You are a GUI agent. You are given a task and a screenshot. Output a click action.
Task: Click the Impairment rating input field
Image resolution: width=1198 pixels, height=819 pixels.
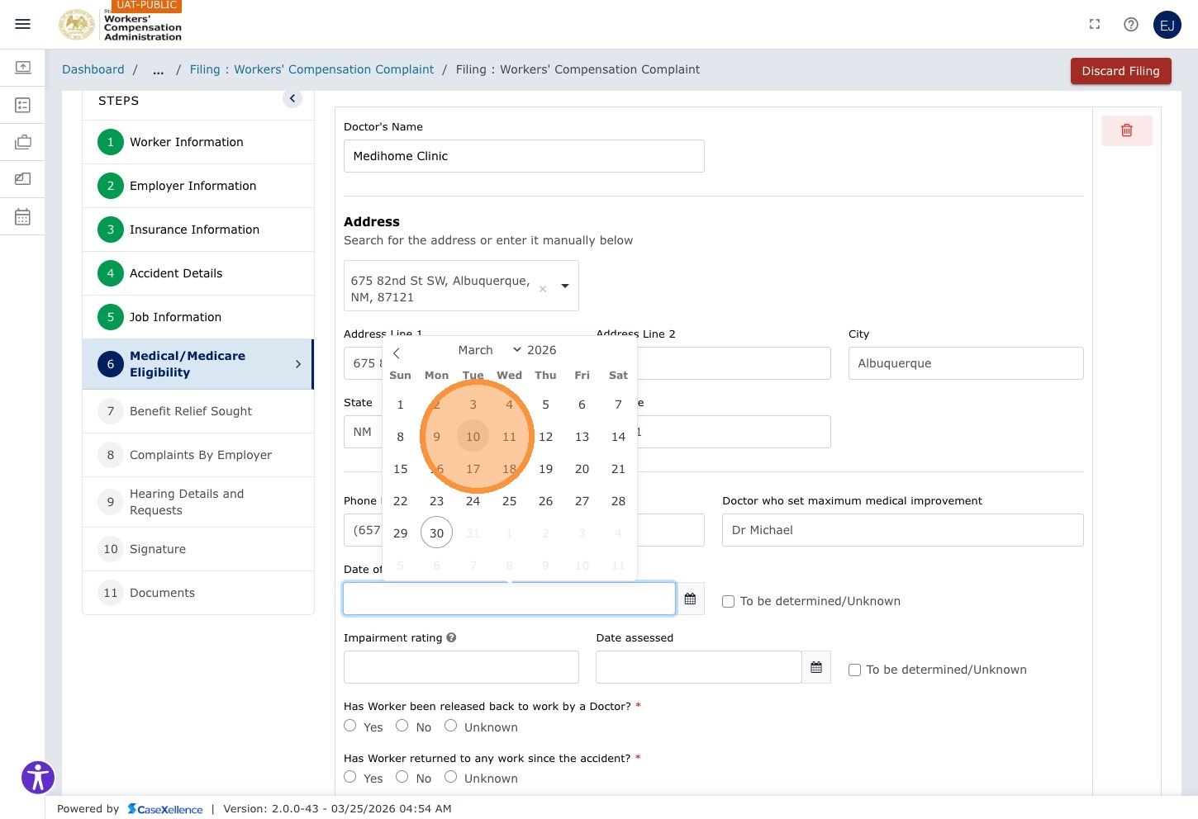(461, 667)
